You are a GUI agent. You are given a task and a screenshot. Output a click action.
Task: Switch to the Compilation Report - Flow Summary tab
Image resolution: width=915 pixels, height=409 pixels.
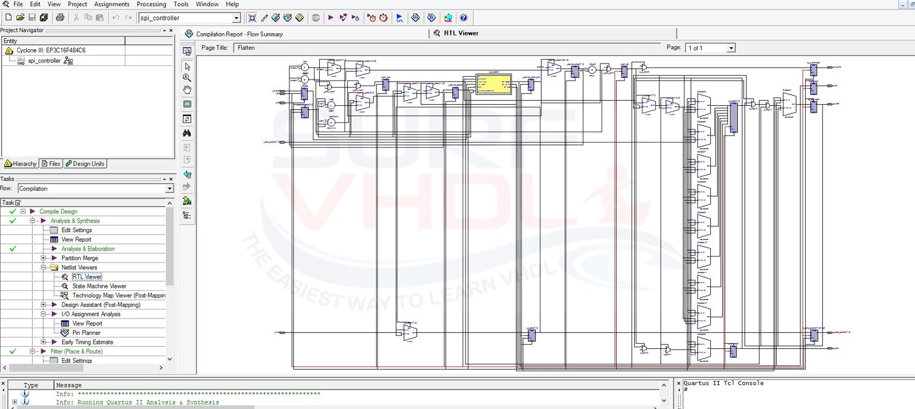click(x=240, y=34)
